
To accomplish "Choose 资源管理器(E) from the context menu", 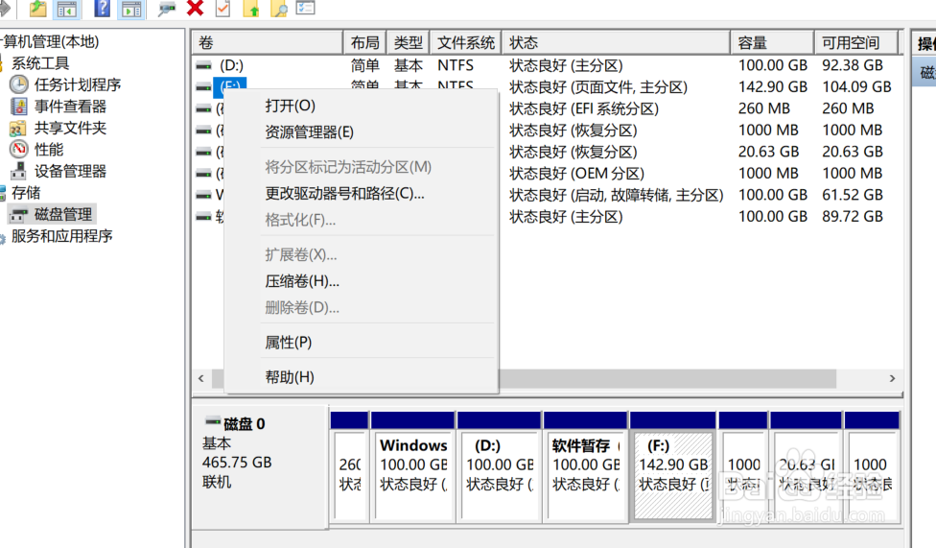I will click(x=309, y=132).
